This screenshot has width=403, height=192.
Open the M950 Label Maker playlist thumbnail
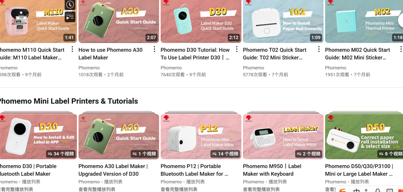click(283, 136)
